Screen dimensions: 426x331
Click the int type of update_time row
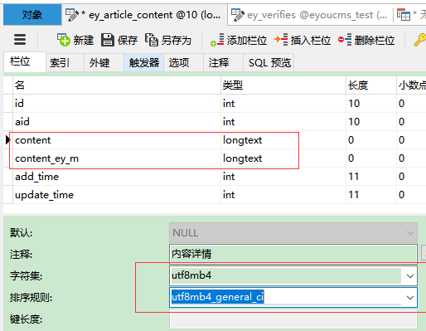tap(283, 195)
